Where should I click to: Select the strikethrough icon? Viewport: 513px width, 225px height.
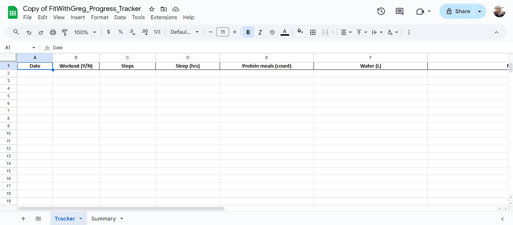(x=272, y=32)
